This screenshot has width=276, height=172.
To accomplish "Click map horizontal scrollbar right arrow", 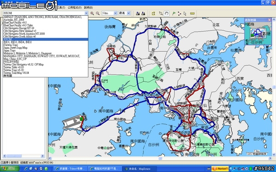I will click(270, 158).
